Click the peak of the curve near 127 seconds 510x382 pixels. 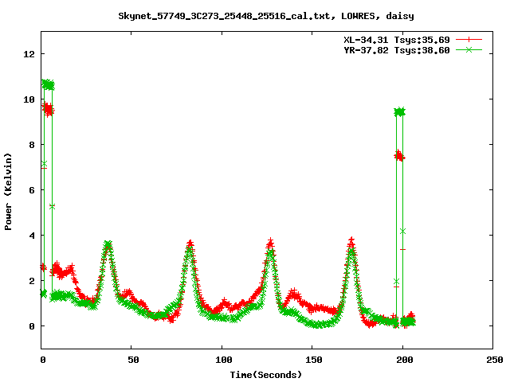270,242
